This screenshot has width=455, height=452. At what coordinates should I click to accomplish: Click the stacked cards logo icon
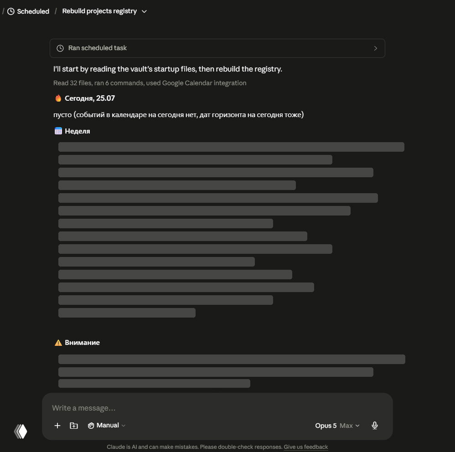(x=21, y=431)
